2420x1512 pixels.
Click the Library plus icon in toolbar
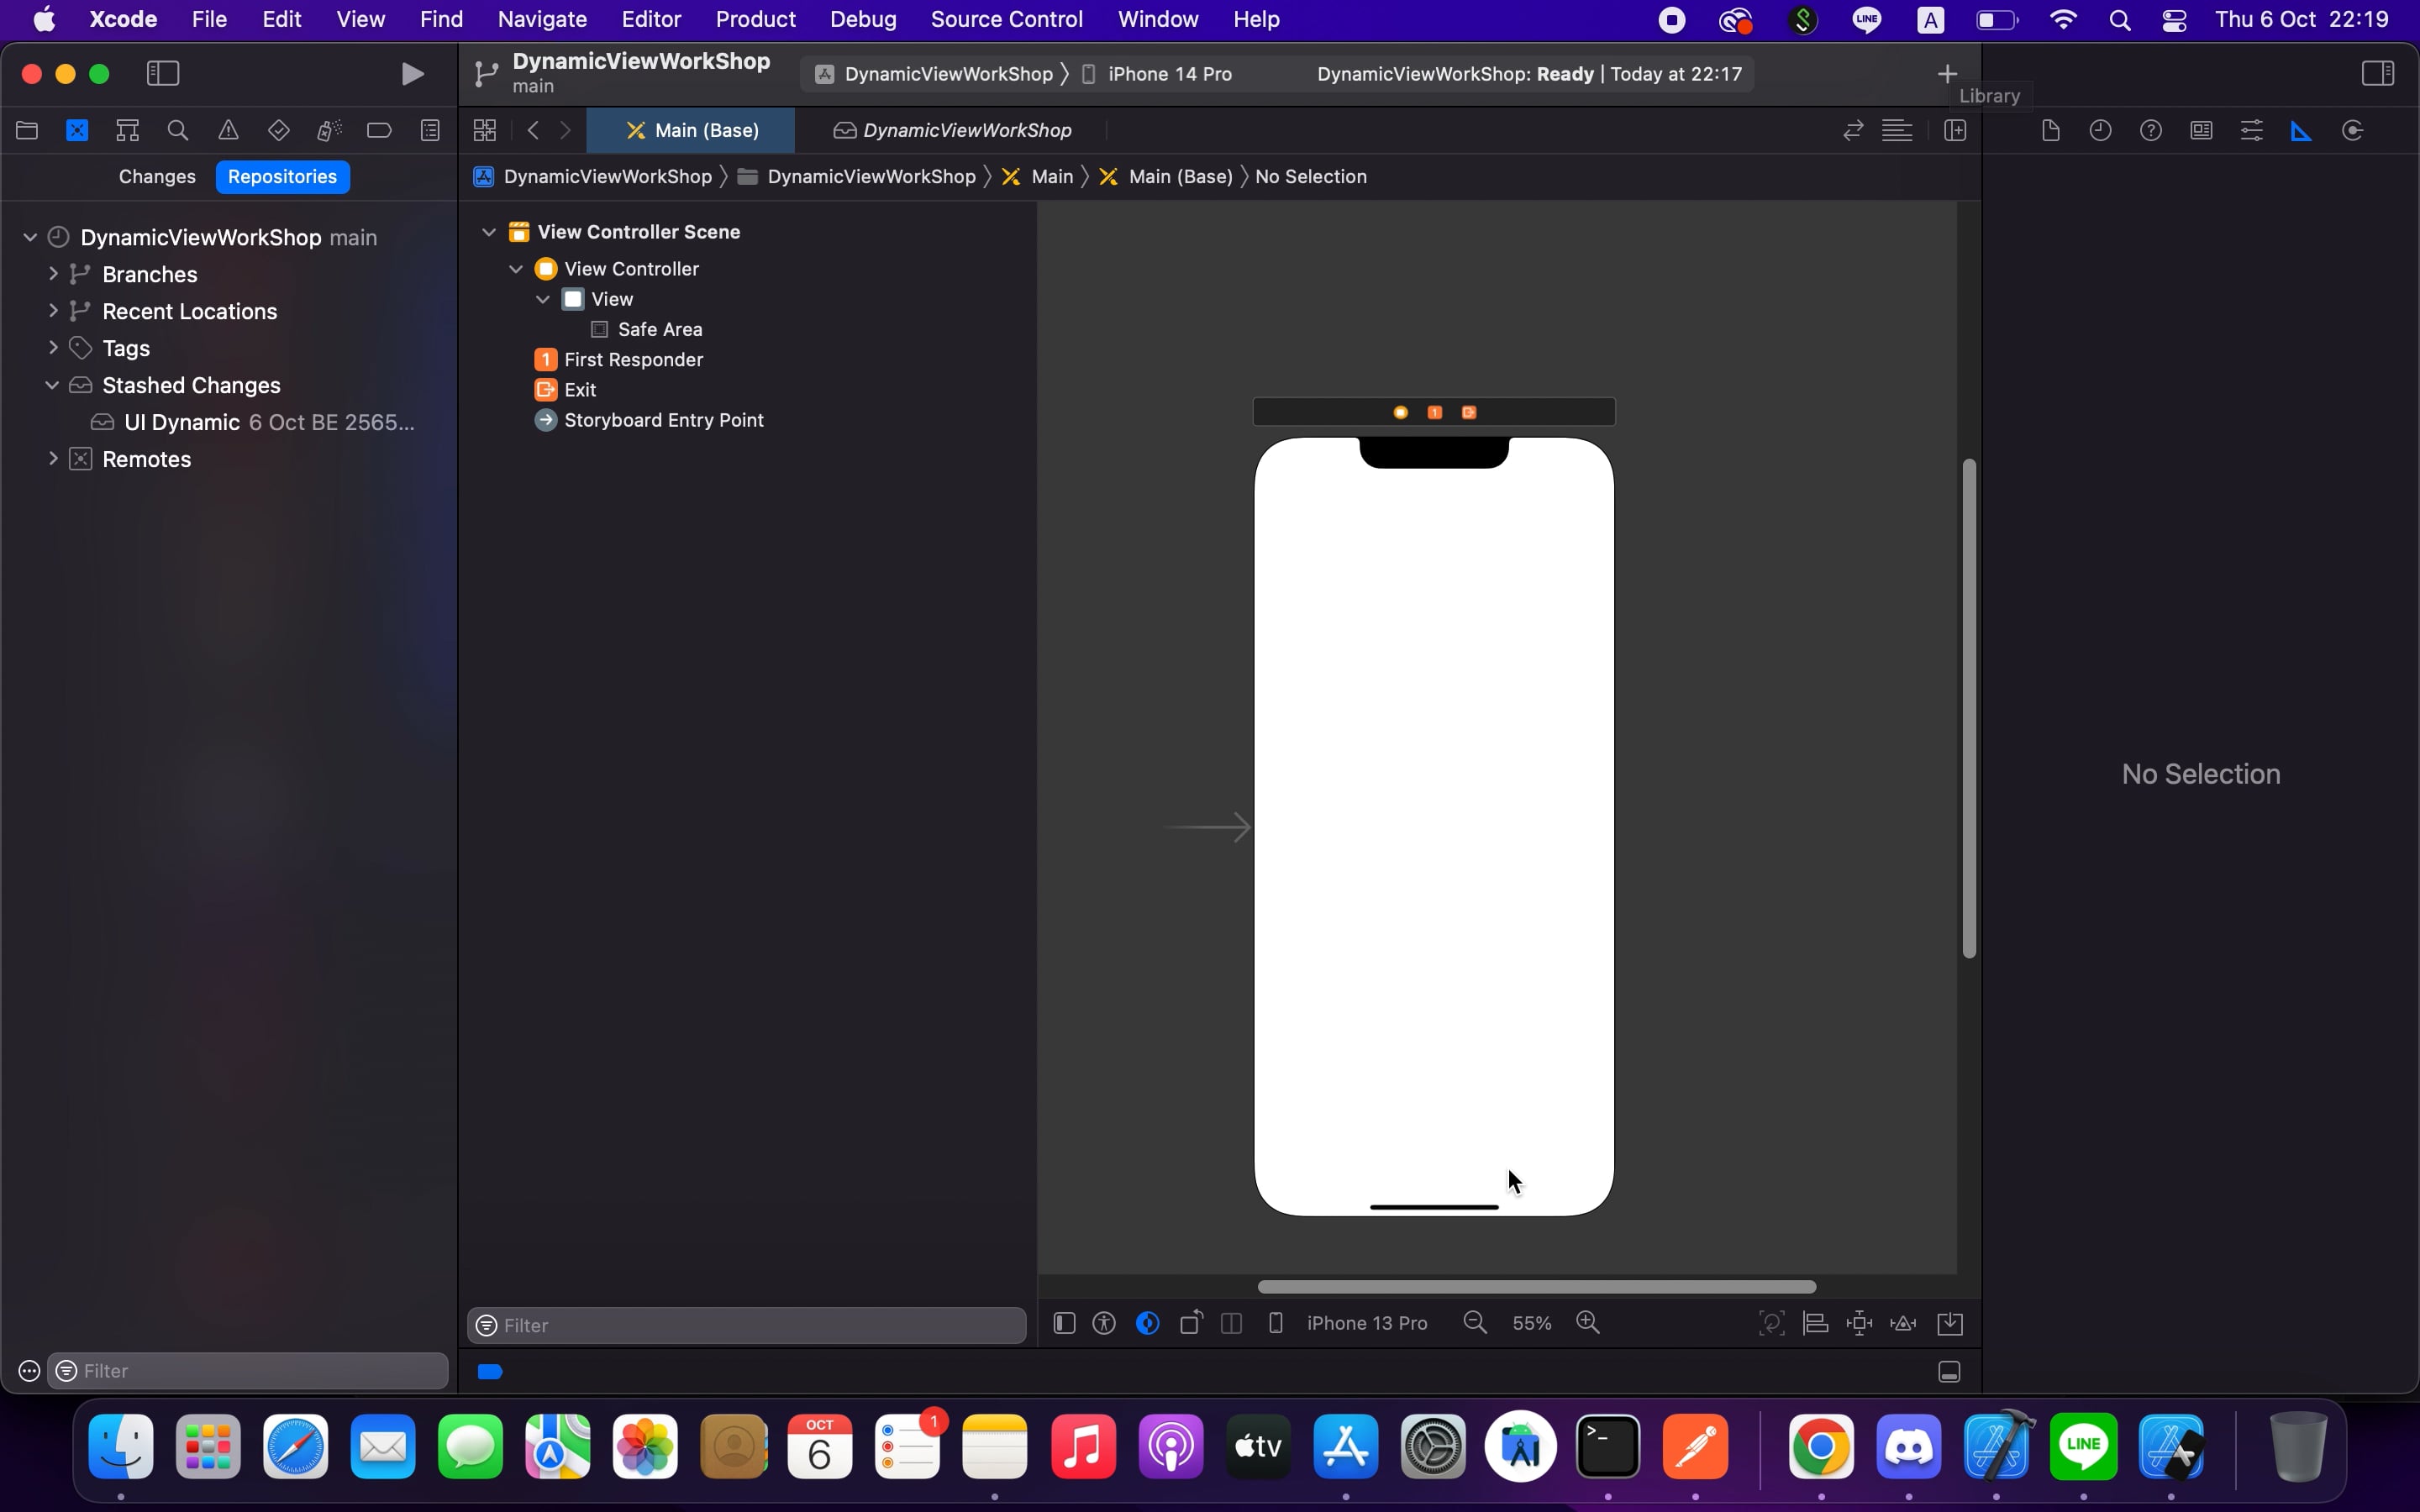click(x=1946, y=72)
